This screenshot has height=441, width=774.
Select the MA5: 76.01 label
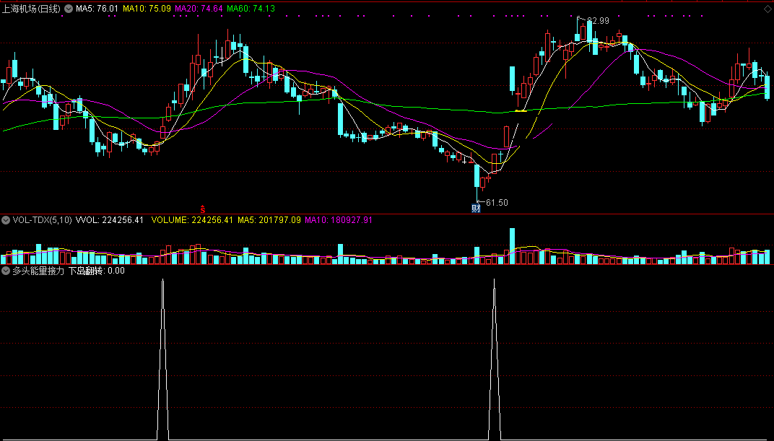(x=97, y=9)
